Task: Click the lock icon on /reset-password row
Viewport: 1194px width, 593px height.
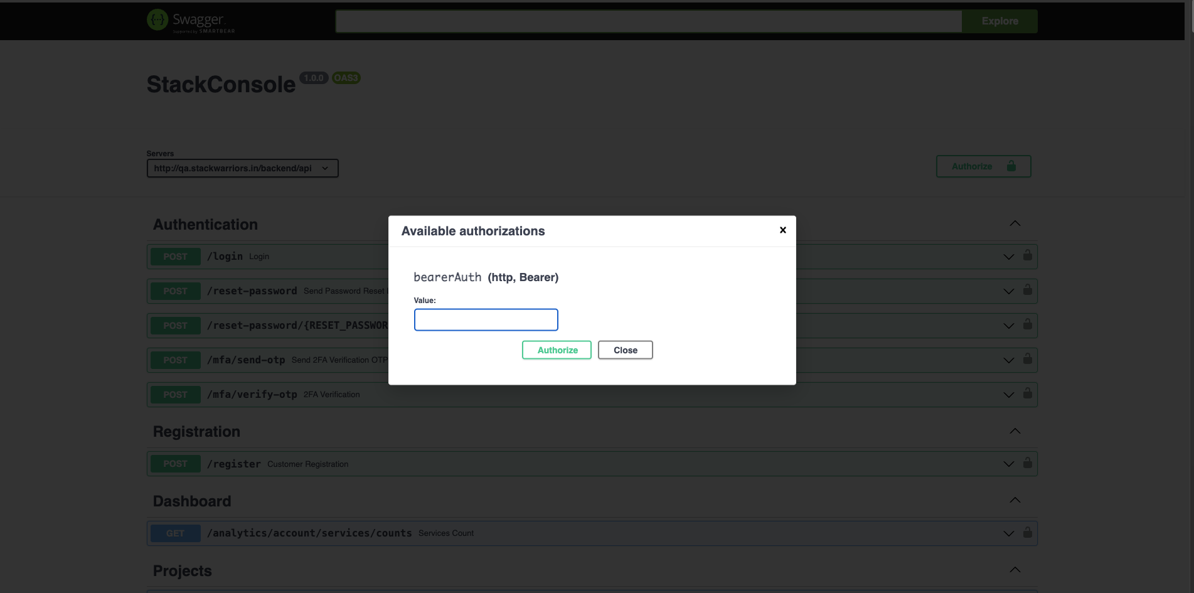Action: [1027, 290]
